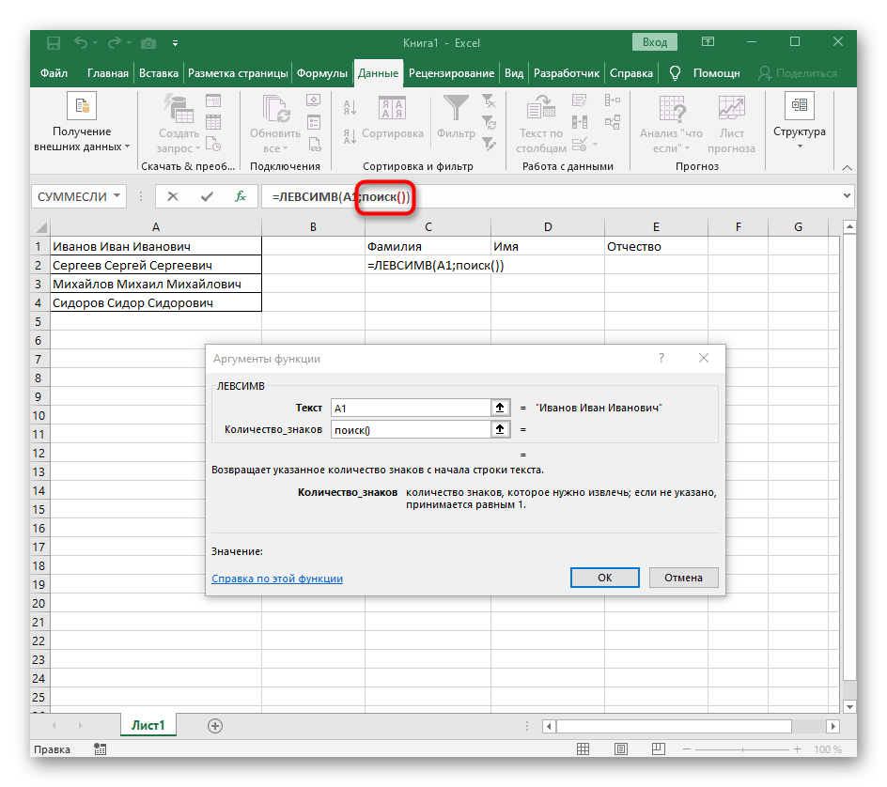Confirm formula with the checkmark Enter icon

(x=207, y=196)
